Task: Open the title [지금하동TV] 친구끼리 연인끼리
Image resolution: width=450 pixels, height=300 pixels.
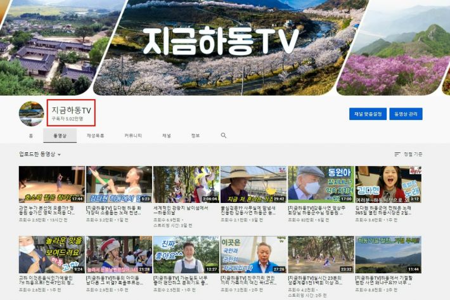Action: 248,280
